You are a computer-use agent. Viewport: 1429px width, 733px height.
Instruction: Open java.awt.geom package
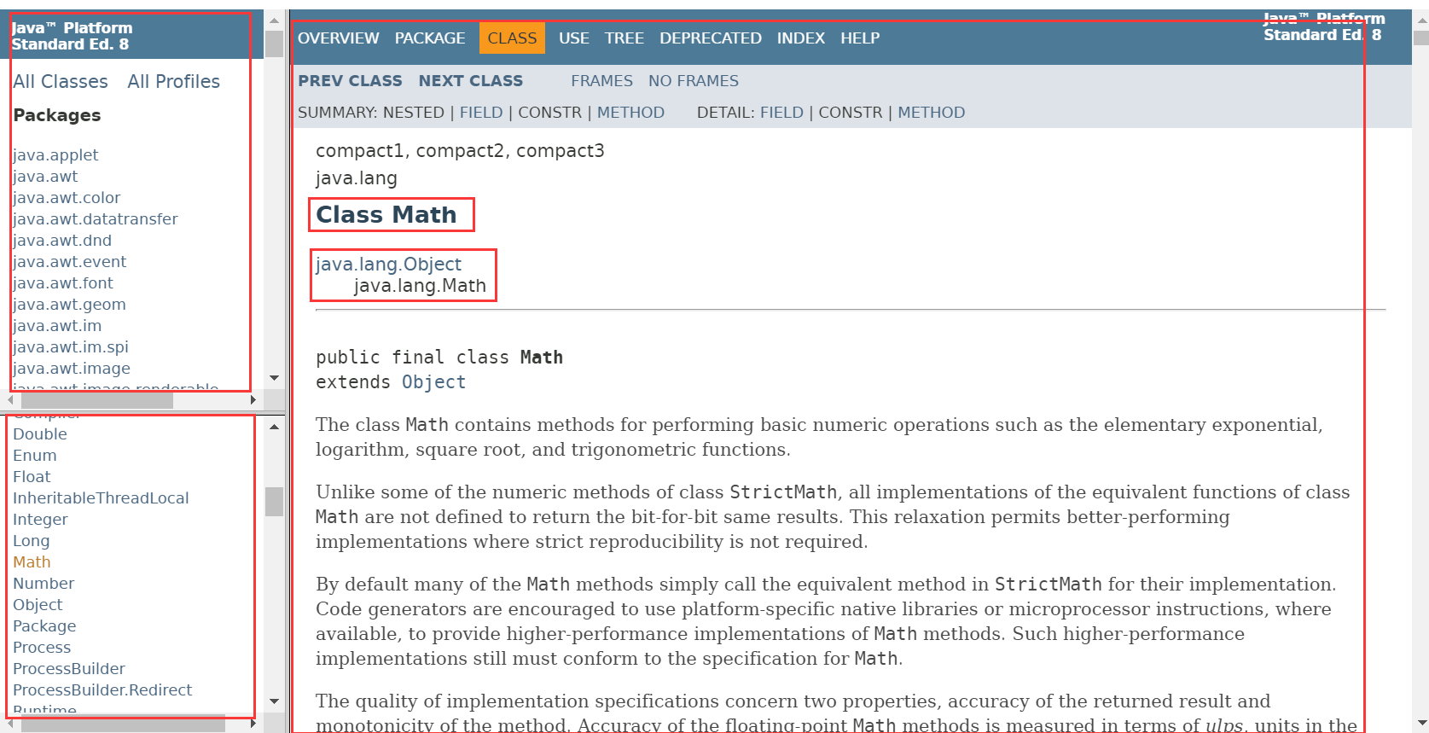coord(69,305)
